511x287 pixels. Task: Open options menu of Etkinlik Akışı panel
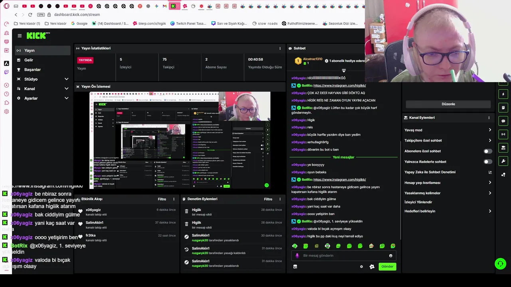(x=174, y=199)
